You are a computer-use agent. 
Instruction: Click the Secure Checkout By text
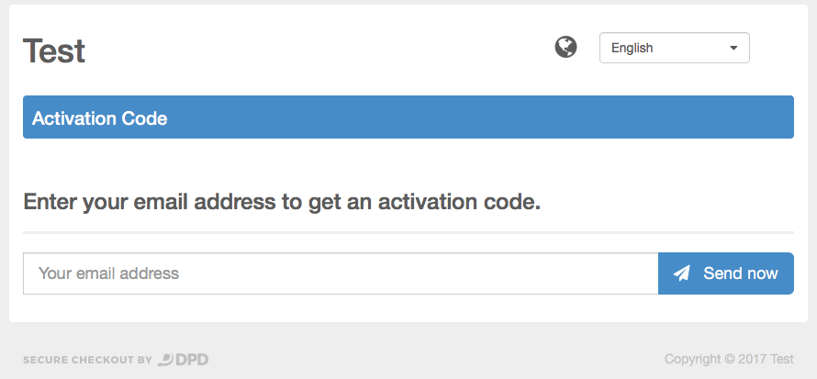(x=87, y=360)
